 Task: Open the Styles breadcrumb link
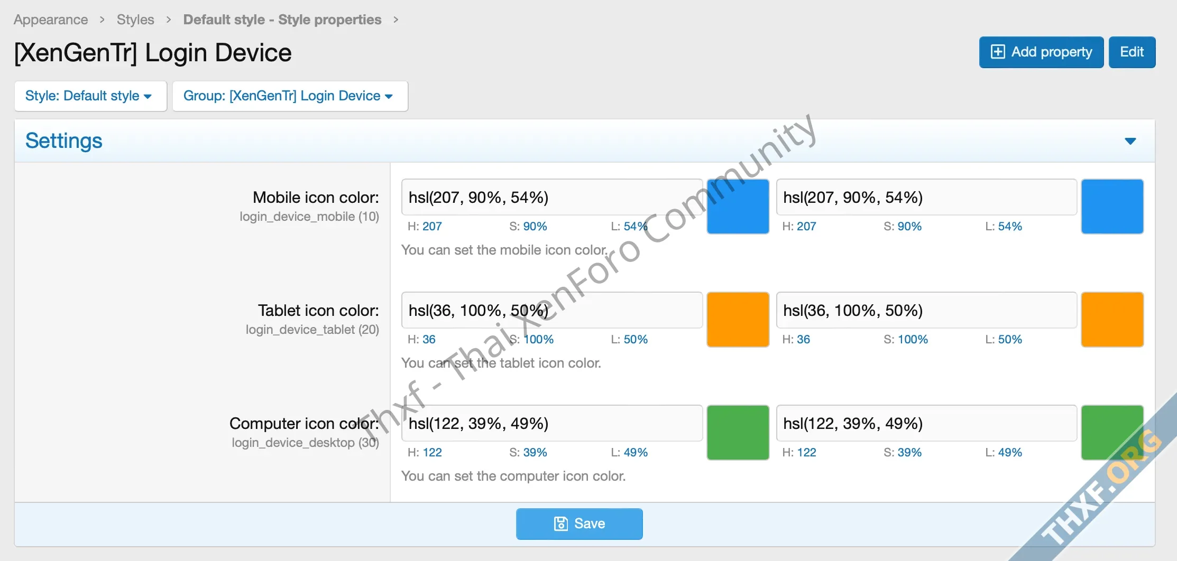135,20
